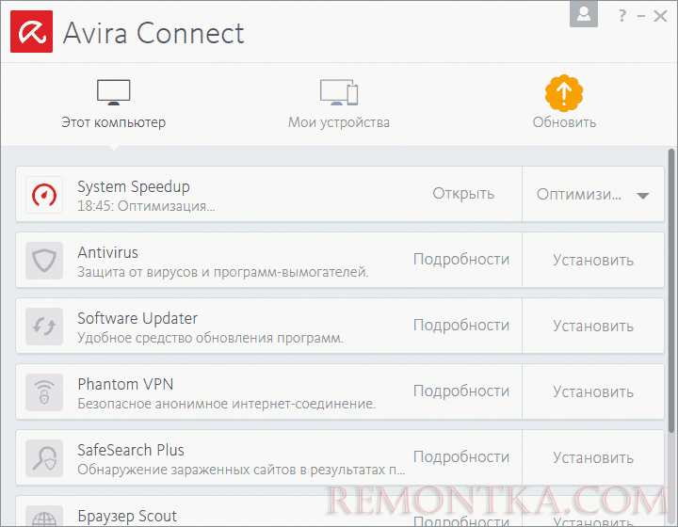Viewport: 678px width, 527px height.
Task: Click the Avira red umbrella logo
Action: (32, 32)
